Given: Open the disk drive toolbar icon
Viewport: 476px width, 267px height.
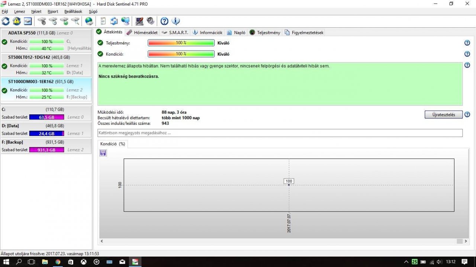Looking at the screenshot, I should (28, 21).
